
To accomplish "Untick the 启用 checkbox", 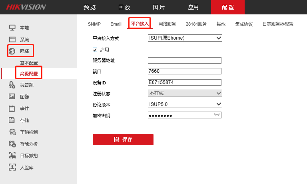I will pos(95,50).
